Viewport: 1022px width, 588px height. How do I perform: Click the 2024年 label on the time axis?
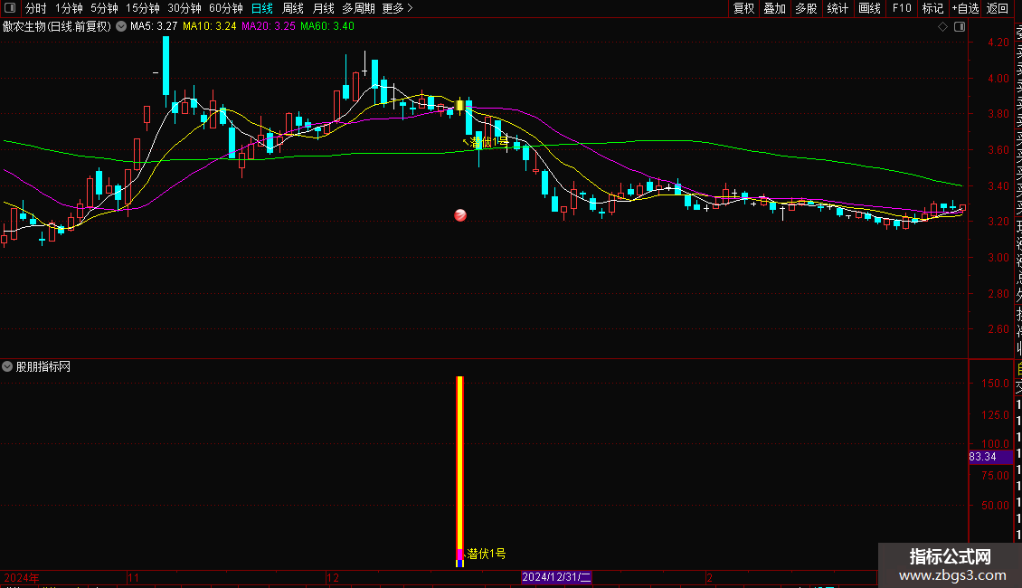pos(22,577)
